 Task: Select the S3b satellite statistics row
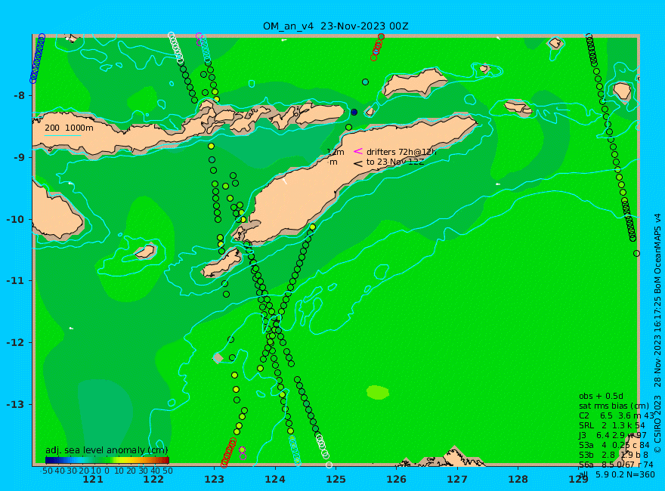pos(614,455)
